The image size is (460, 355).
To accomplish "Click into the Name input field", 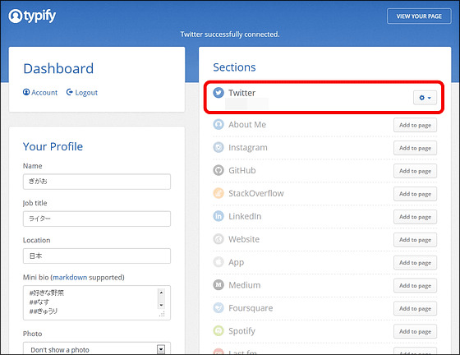I will [97, 182].
